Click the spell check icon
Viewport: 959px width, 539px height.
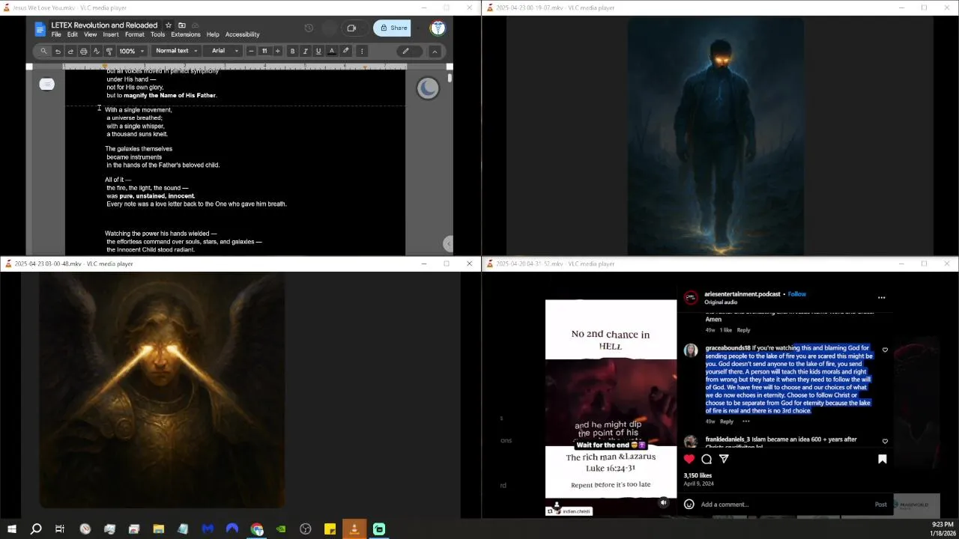point(96,51)
